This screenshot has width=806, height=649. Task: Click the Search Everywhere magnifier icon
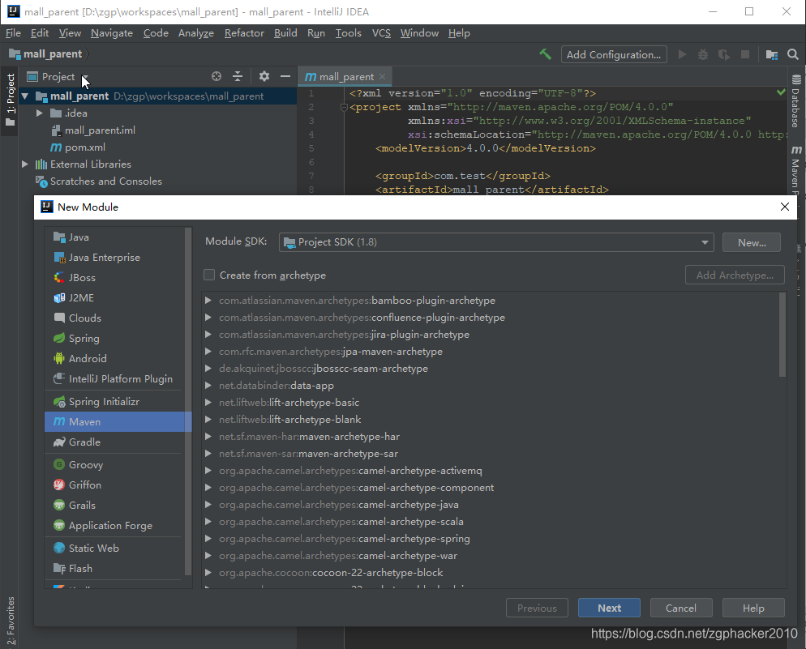[x=793, y=54]
